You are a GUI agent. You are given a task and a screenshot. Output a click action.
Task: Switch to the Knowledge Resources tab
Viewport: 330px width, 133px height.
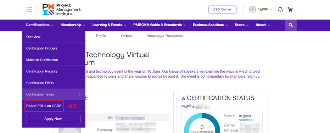164,36
